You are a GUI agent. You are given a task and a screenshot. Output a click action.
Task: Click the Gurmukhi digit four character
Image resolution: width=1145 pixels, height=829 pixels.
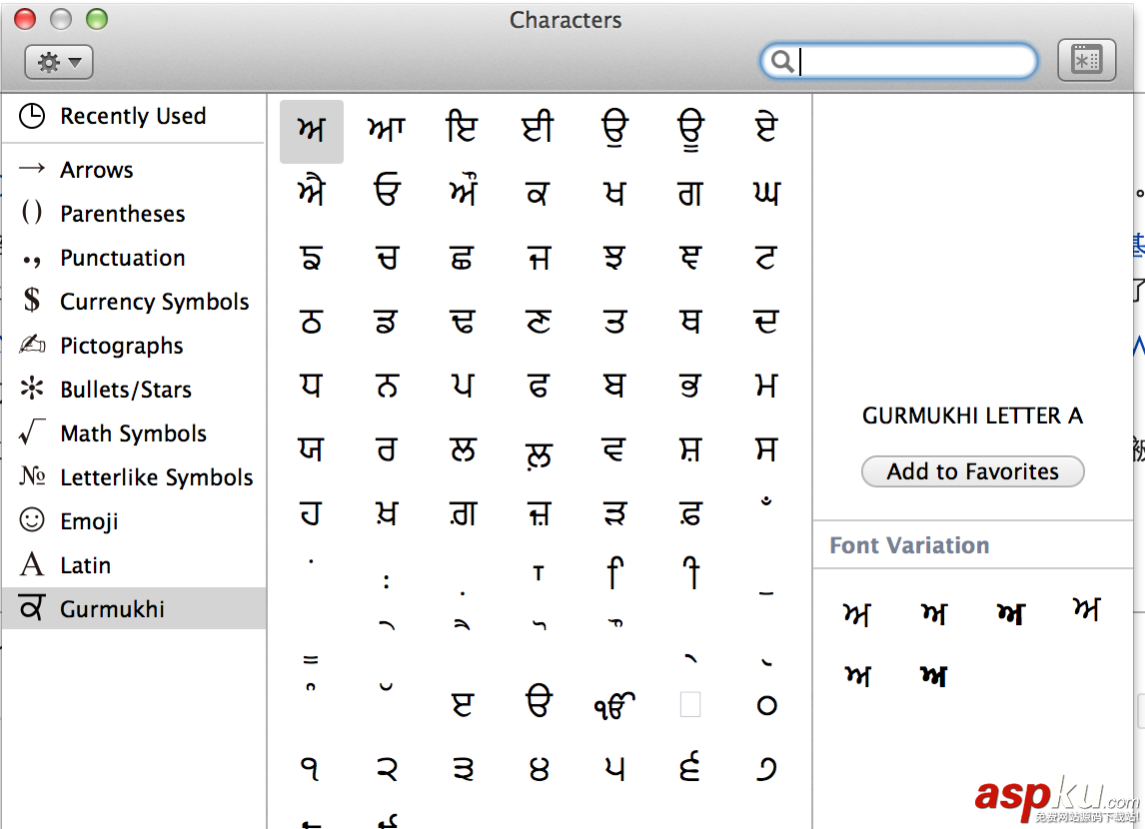click(540, 769)
